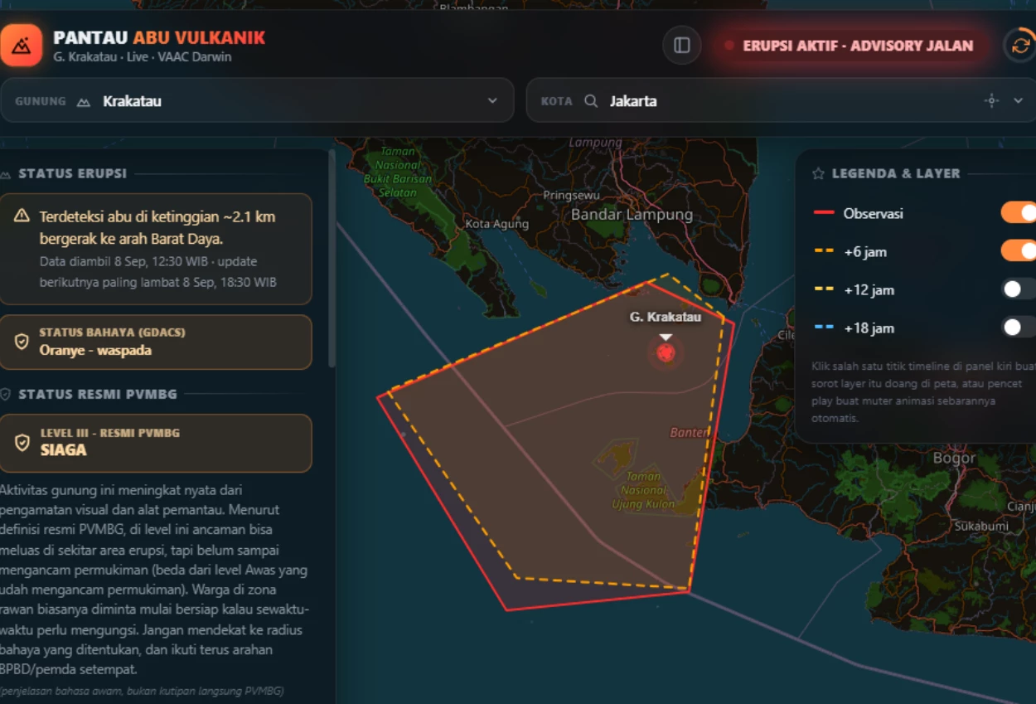Click the yellow +12 jam dashed swatch

(x=823, y=289)
